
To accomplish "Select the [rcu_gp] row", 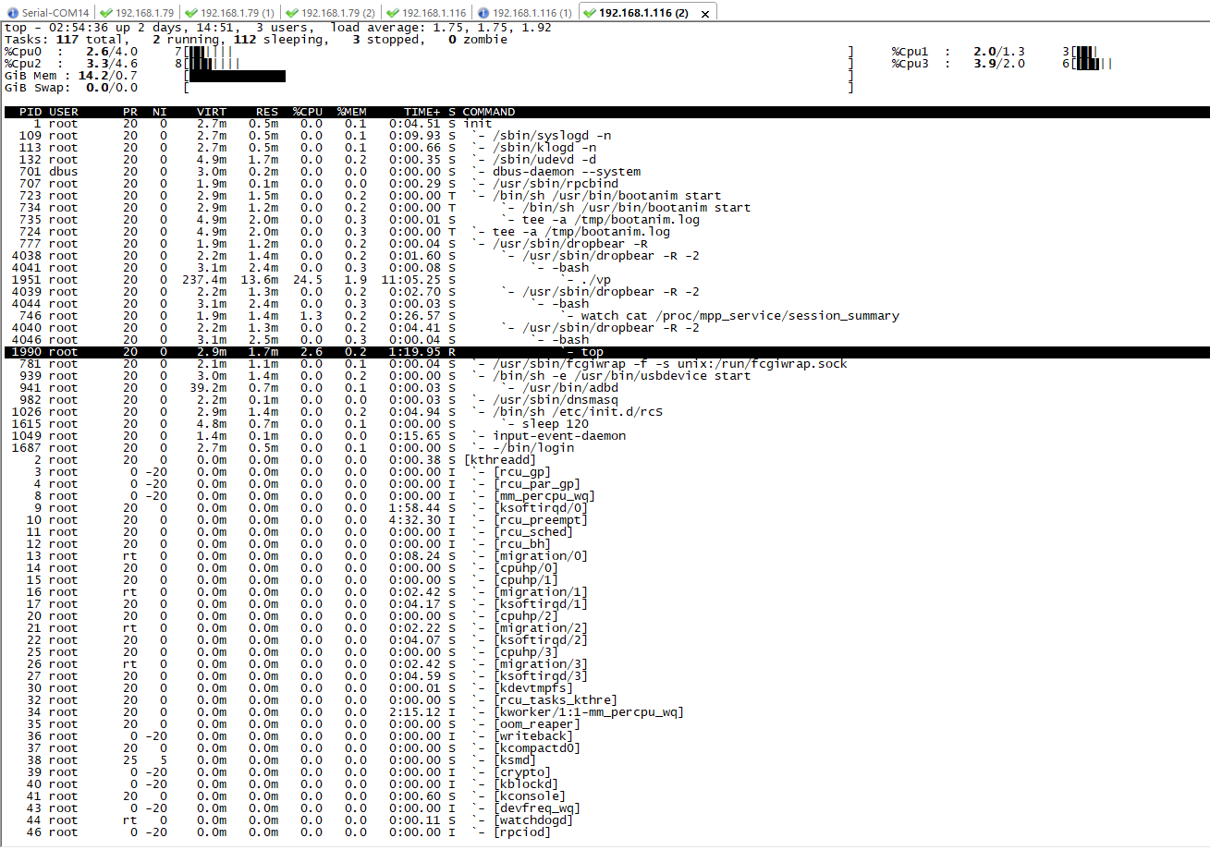I will [x=605, y=472].
